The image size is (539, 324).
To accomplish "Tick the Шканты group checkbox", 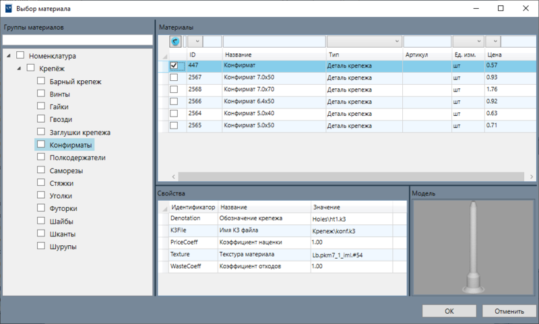I will (41, 233).
